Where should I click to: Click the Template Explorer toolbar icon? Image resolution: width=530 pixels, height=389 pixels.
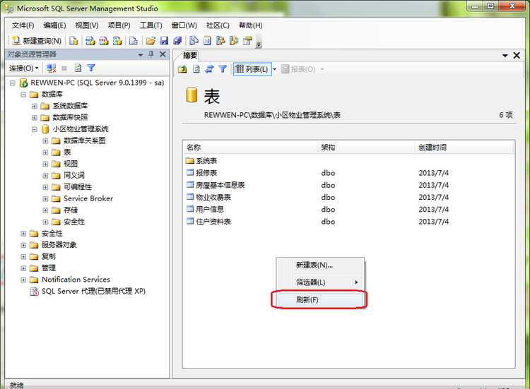coord(234,41)
